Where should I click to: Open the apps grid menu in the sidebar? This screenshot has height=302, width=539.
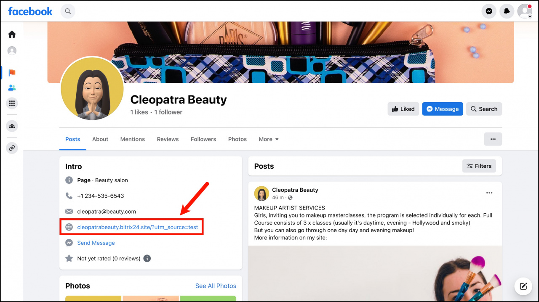[12, 103]
